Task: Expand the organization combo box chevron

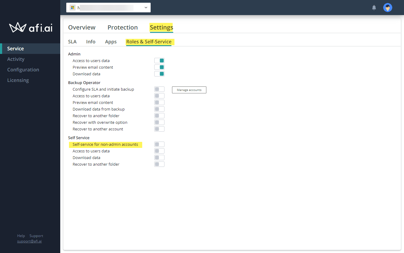Action: pyautogui.click(x=146, y=7)
